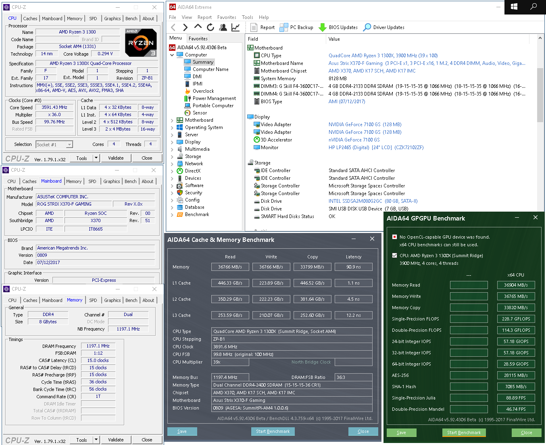
Task: Collapse the Computer tree node
Action: (172, 55)
